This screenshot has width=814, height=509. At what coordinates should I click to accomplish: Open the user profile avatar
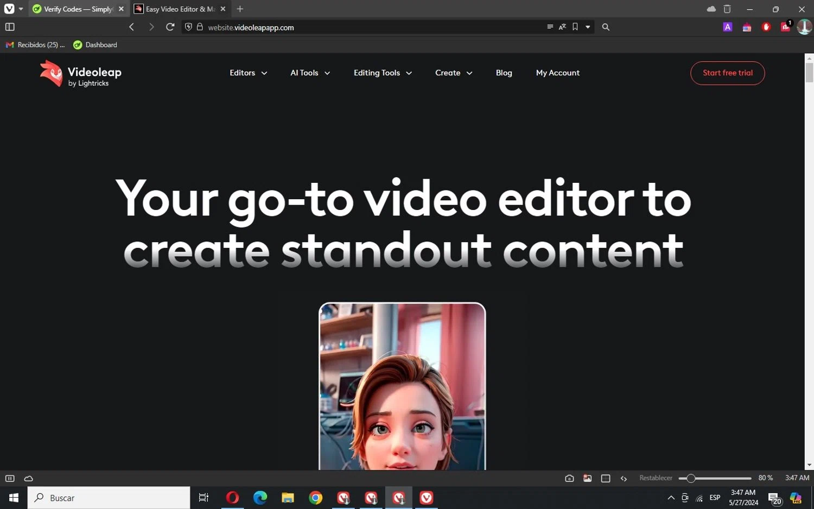click(804, 27)
